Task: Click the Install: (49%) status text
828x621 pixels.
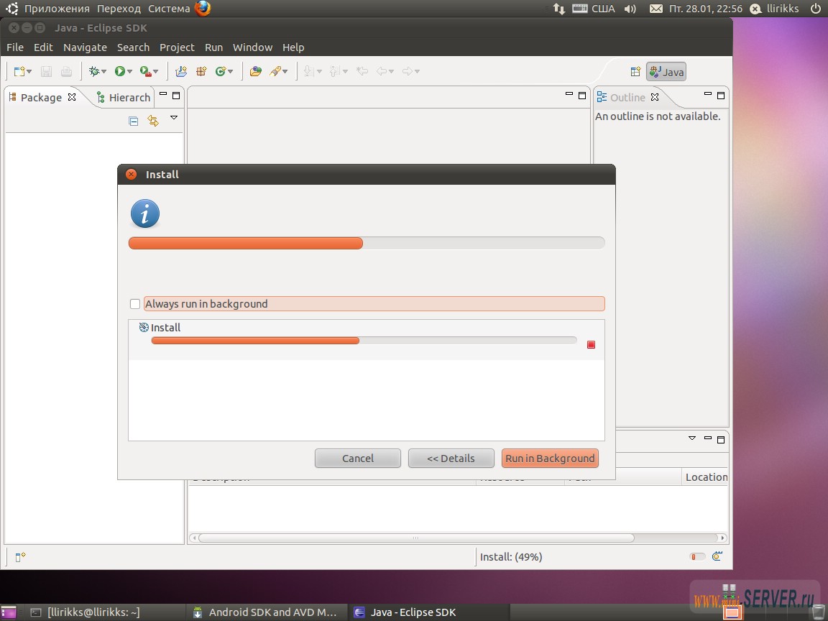Action: 510,556
